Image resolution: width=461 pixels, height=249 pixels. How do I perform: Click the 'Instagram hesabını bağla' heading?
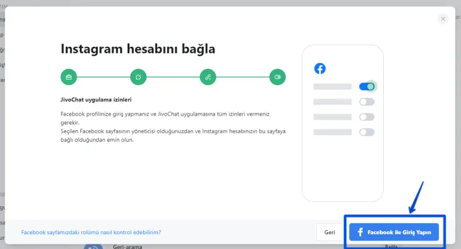138,49
